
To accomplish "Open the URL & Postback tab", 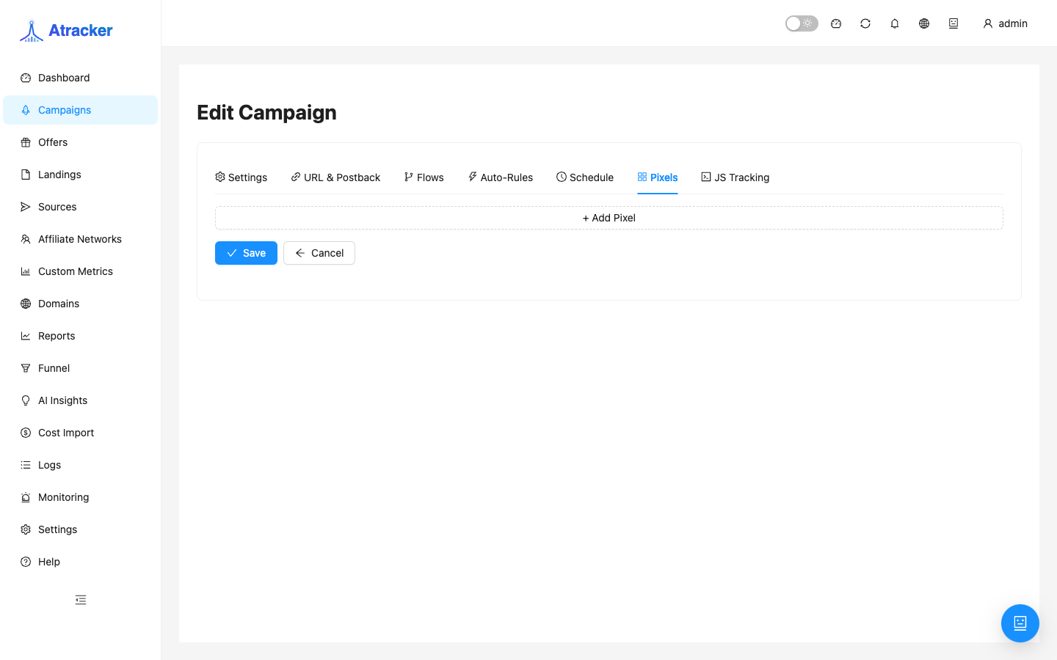I will [x=335, y=177].
